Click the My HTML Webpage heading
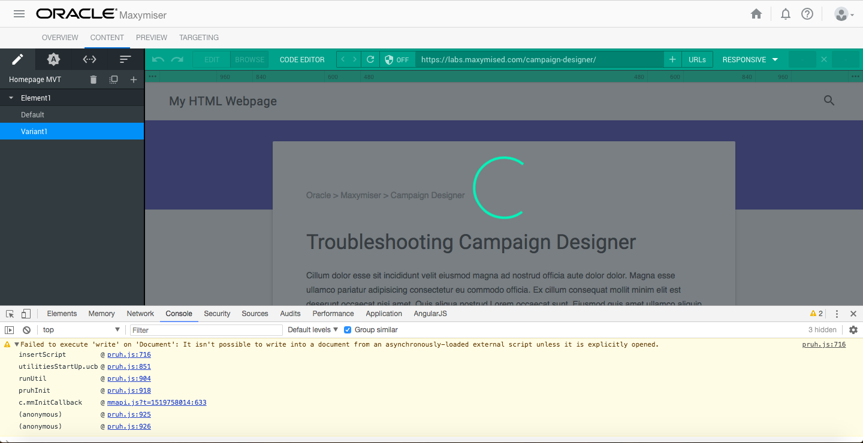This screenshot has height=443, width=863. [223, 101]
